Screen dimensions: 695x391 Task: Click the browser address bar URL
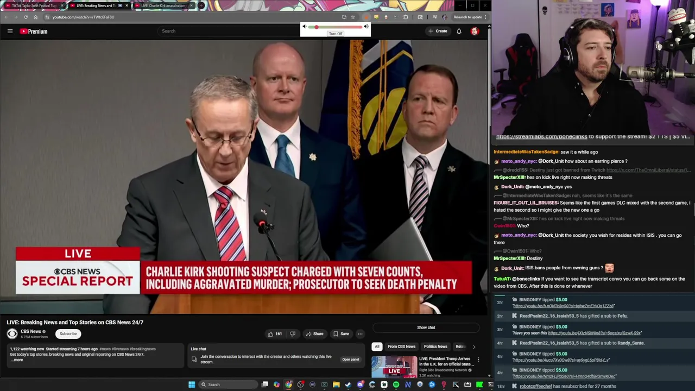point(83,17)
